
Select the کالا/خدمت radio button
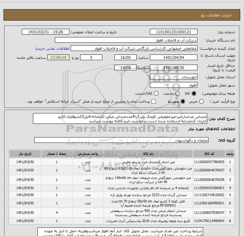point(156,93)
